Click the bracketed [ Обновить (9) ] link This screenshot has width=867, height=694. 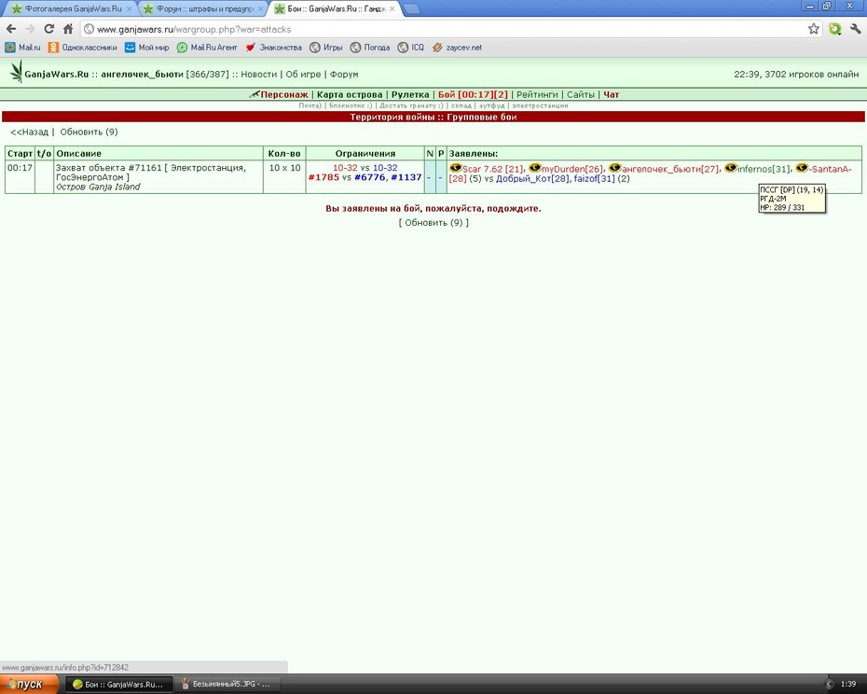pyautogui.click(x=433, y=223)
